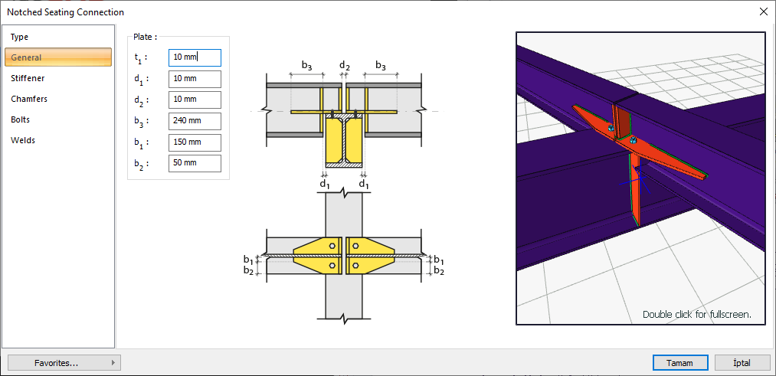Go to the Bolts settings
The height and width of the screenshot is (376, 776).
coord(21,119)
